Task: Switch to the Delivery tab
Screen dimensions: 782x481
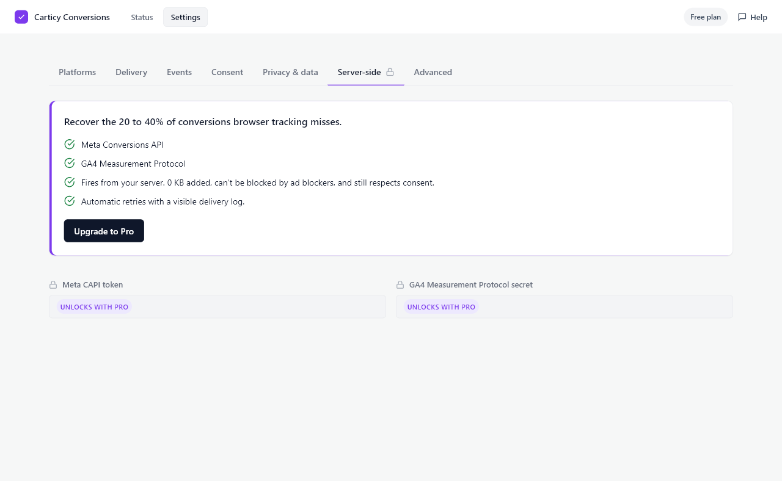Action: 131,72
